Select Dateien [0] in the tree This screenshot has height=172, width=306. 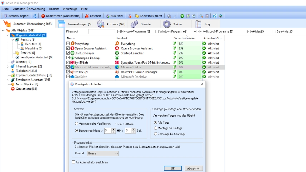28,53
